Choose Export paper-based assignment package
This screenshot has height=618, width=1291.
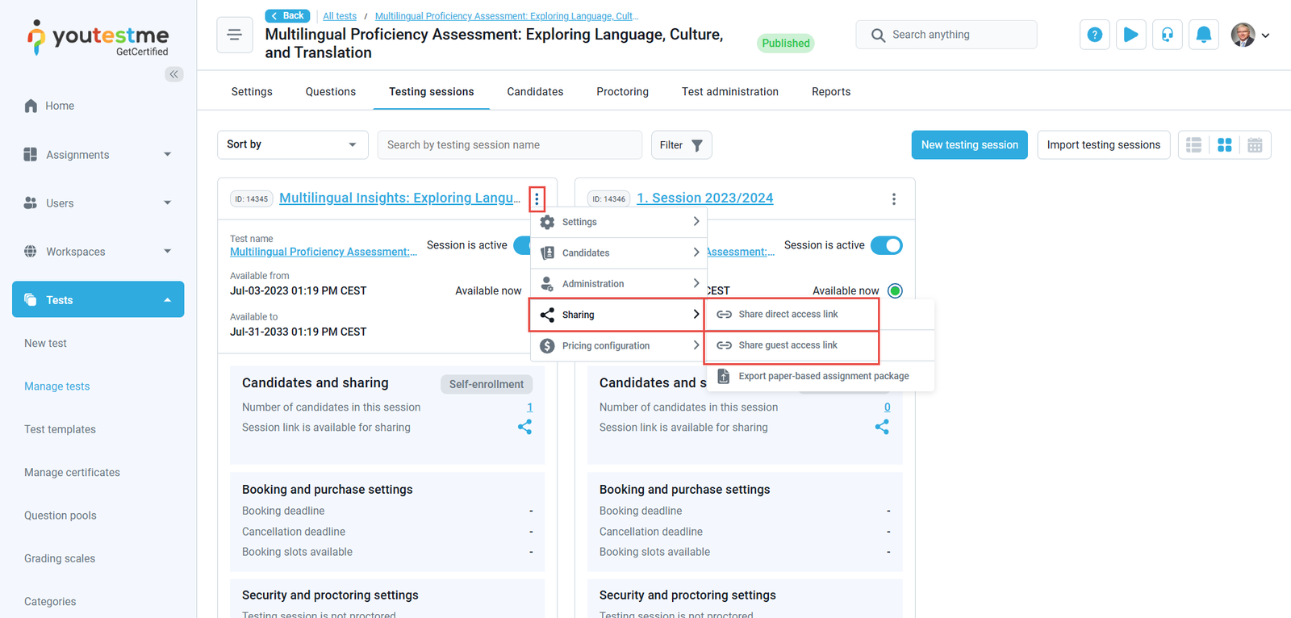[x=822, y=376]
